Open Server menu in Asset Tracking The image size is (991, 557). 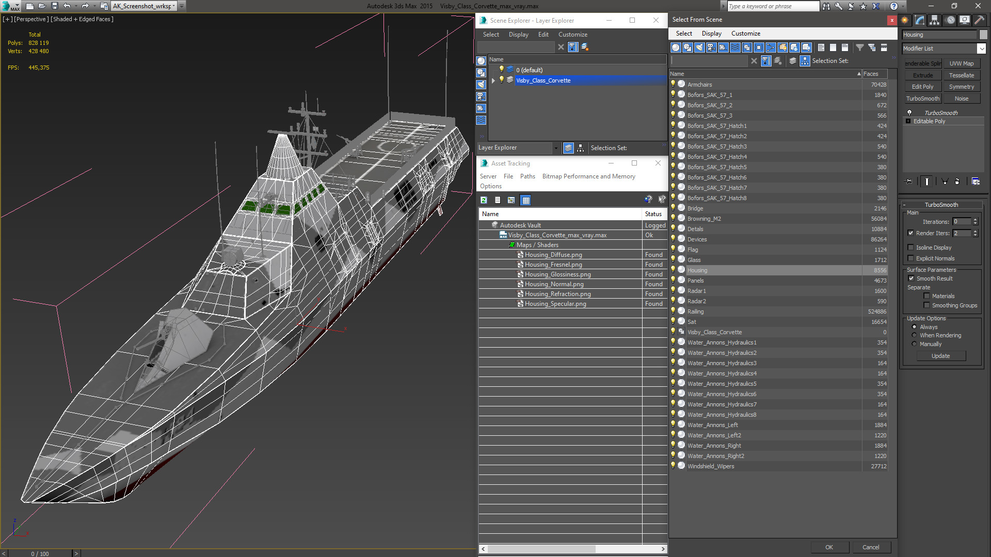pyautogui.click(x=488, y=176)
